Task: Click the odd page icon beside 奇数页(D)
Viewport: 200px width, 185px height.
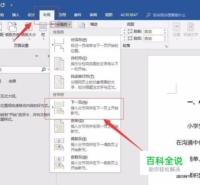Action: pos(59,163)
